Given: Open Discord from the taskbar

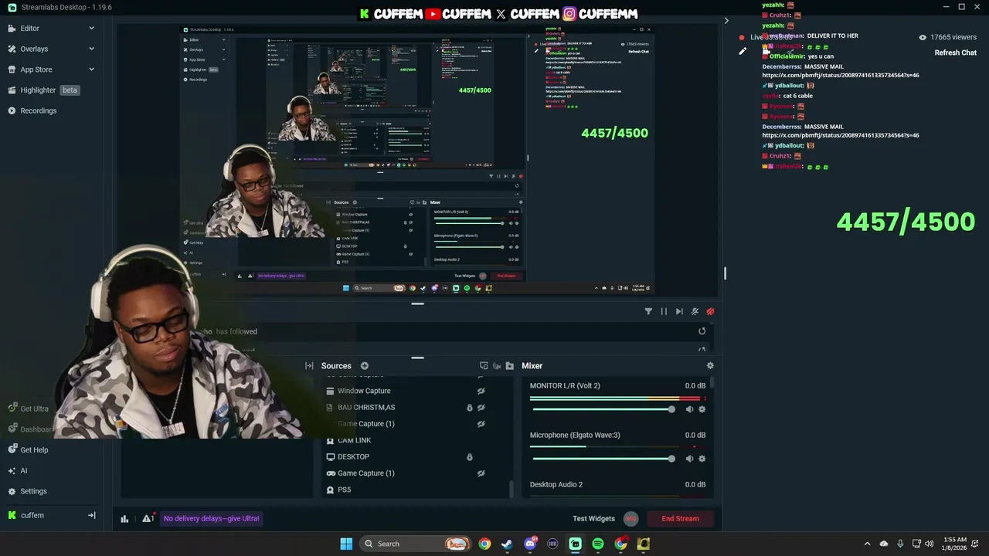Looking at the screenshot, I should point(530,544).
